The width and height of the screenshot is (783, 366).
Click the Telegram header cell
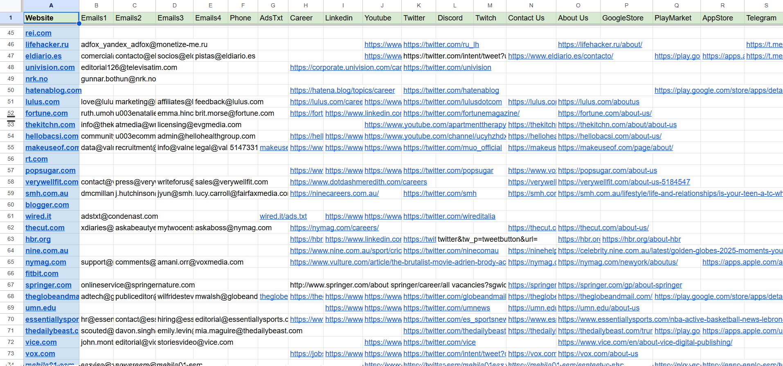[x=761, y=18]
